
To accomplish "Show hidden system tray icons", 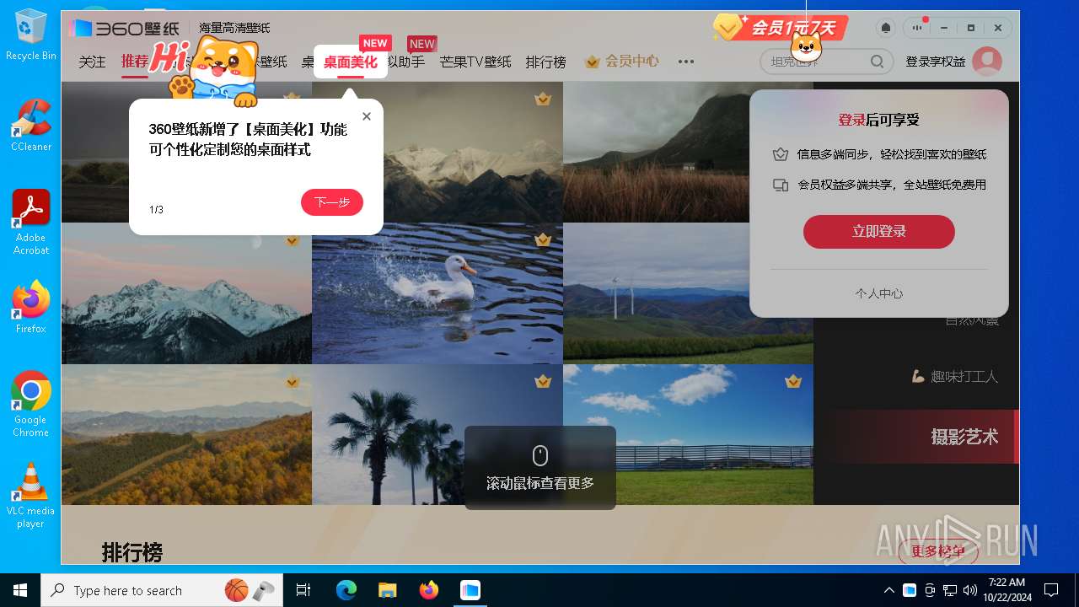I will coord(888,590).
